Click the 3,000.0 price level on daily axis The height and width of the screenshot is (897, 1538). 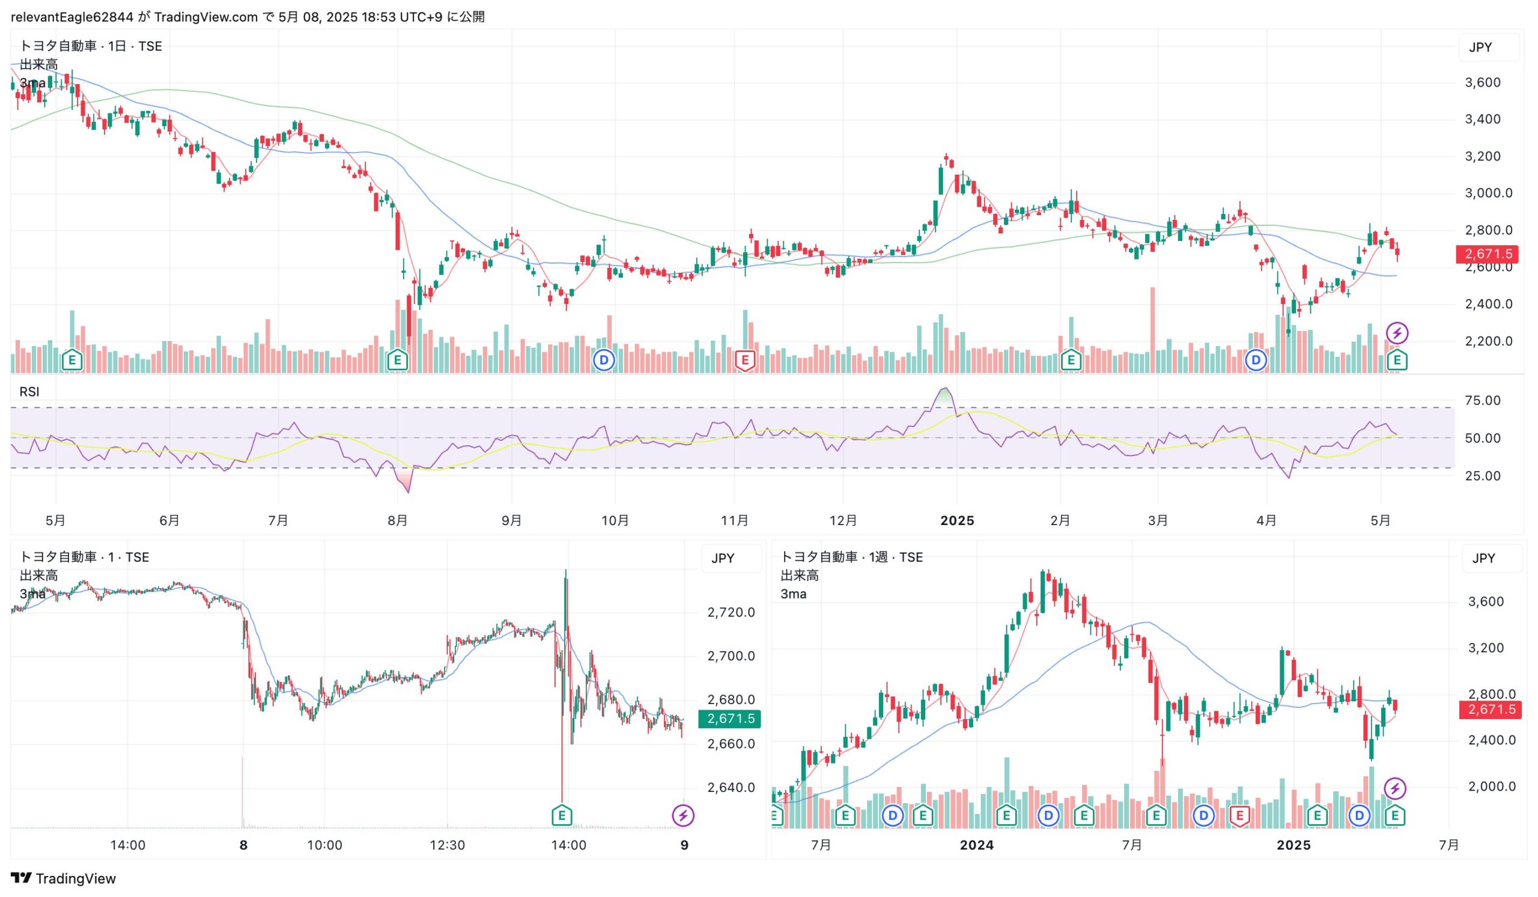tap(1489, 193)
